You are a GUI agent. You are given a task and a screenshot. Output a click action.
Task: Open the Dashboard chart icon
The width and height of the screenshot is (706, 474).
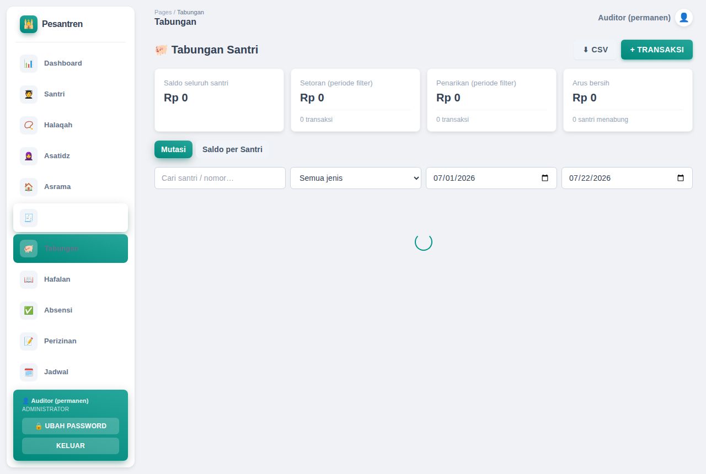[x=29, y=63]
